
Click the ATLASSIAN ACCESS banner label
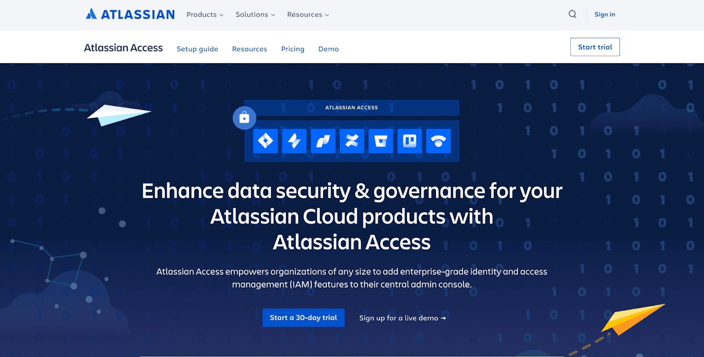click(352, 108)
